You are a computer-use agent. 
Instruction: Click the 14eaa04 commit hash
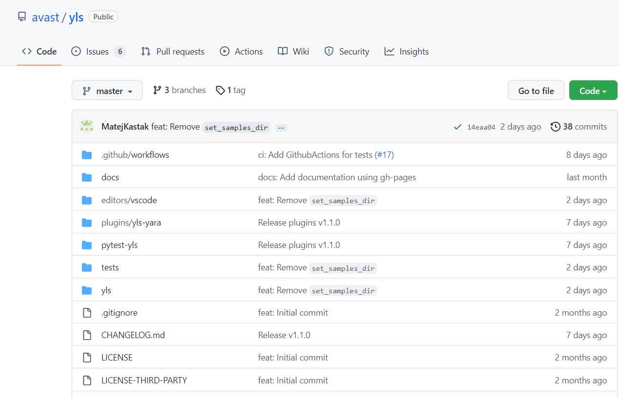coord(481,126)
